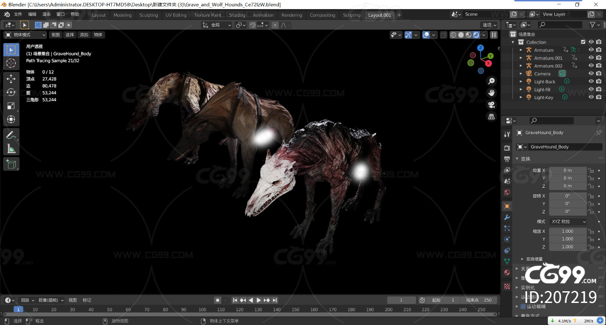Viewport: 606px width, 325px height.
Task: Switch to the Modeling workspace tab
Action: 122,15
